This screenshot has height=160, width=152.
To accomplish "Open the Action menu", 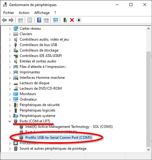I will [x=24, y=13].
